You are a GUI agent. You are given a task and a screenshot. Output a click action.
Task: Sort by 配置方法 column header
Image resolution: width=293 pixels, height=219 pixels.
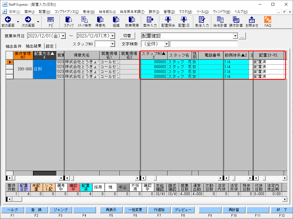pos(45,55)
